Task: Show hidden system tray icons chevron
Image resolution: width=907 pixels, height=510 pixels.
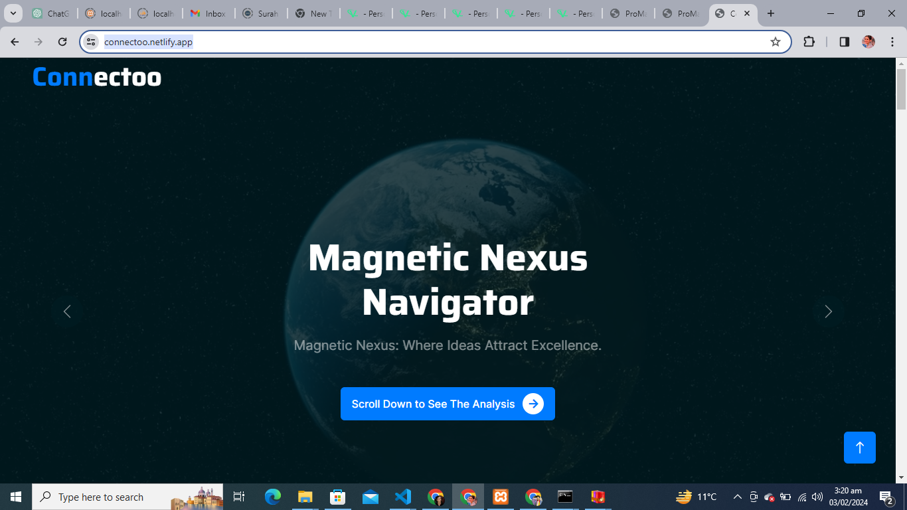Action: [737, 497]
